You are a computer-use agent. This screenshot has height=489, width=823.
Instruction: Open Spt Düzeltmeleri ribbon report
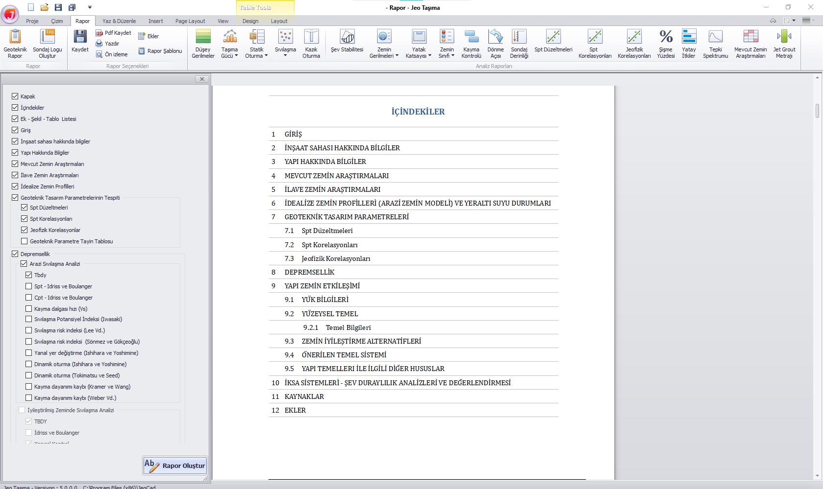pos(553,41)
